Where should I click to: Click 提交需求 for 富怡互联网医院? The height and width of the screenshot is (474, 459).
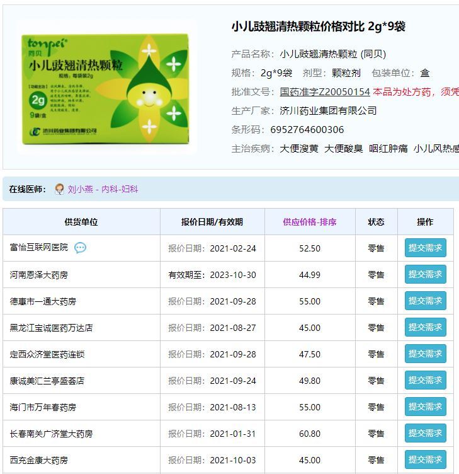[x=425, y=248]
